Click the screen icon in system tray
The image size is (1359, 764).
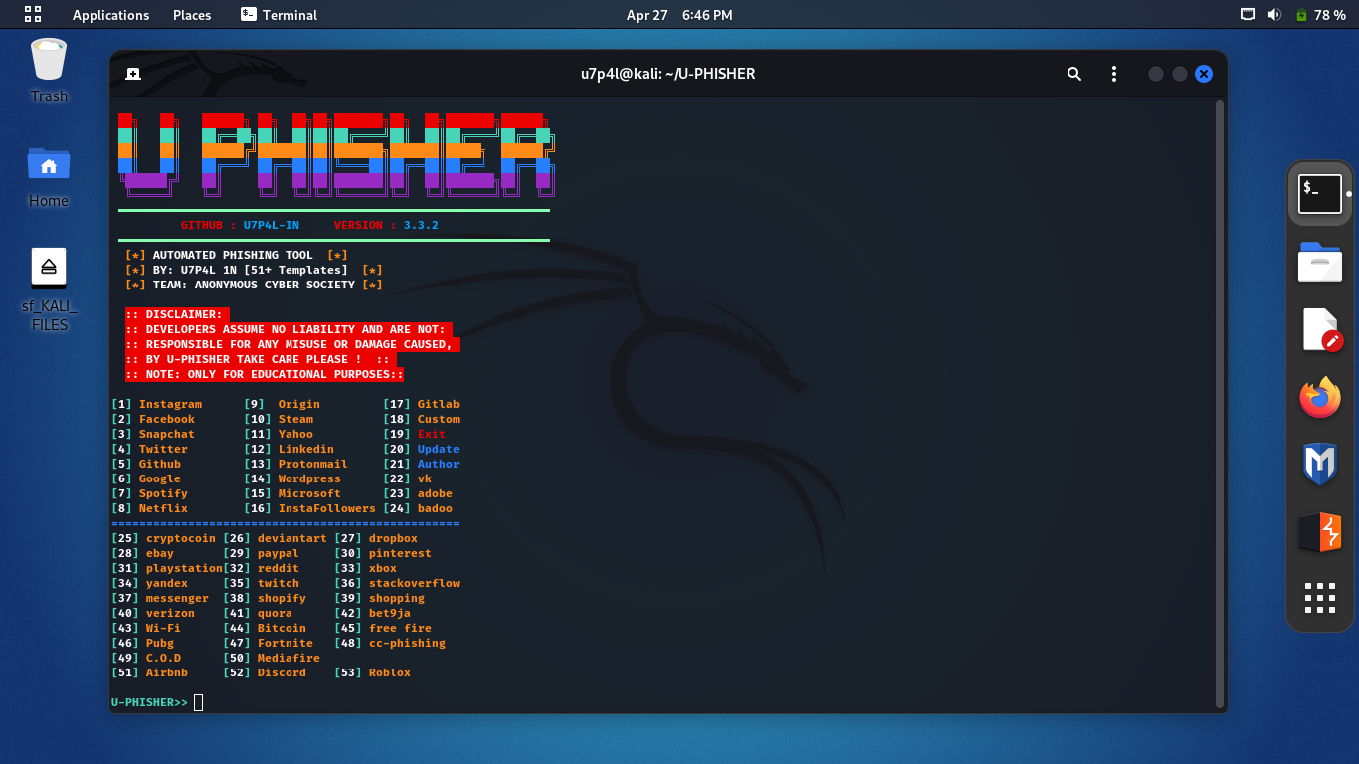(1248, 15)
